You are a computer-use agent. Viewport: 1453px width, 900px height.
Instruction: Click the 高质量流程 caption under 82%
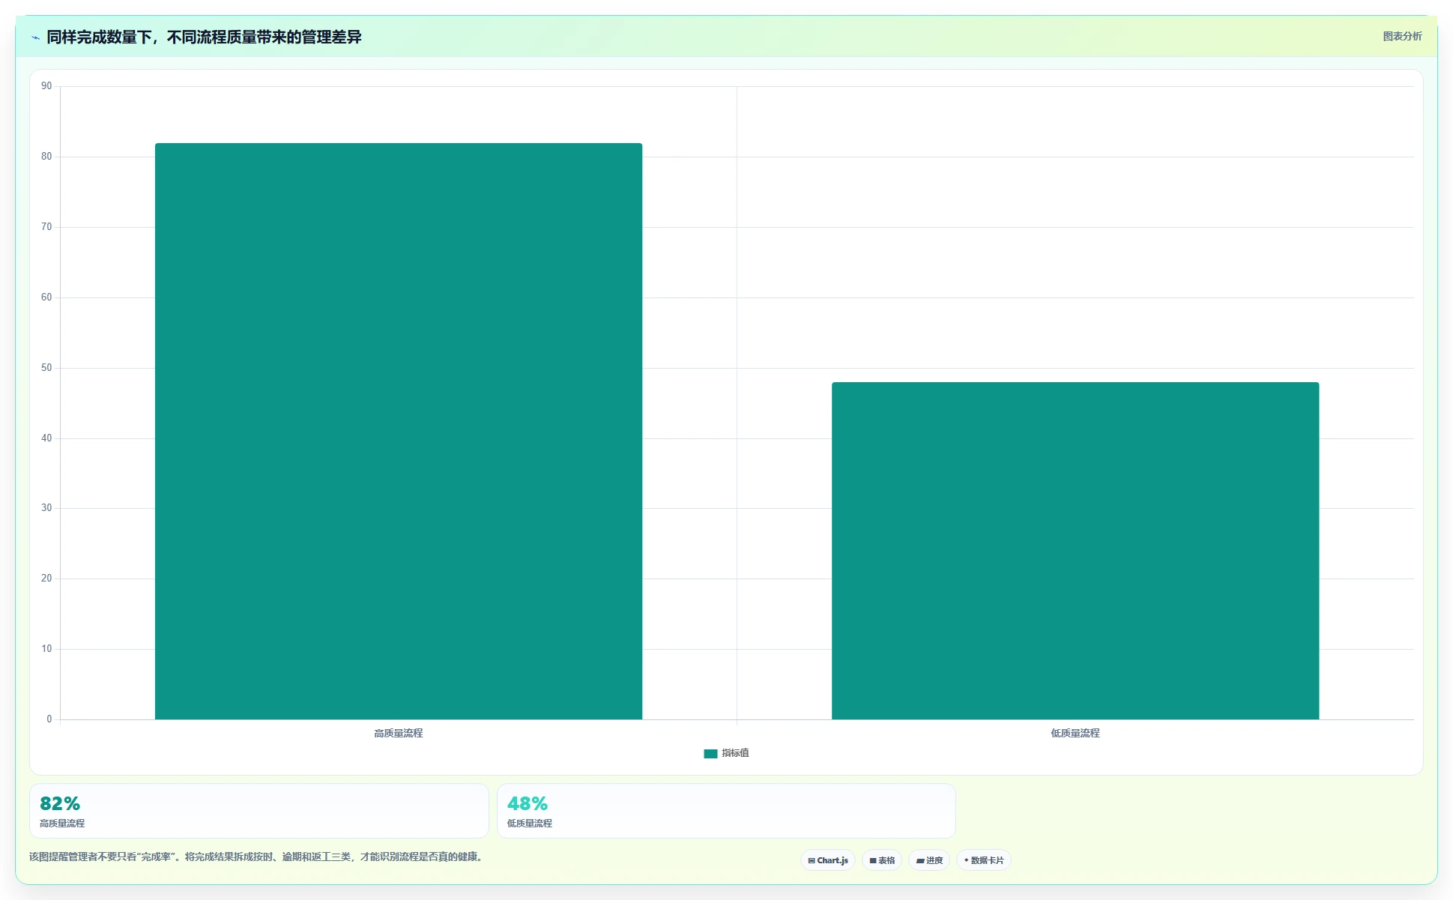(62, 823)
